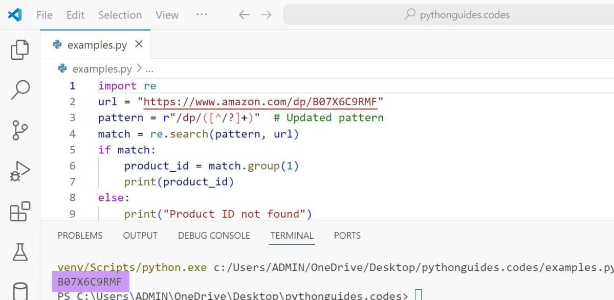
Task: Switch to the PORTS panel tab
Action: [x=347, y=236]
